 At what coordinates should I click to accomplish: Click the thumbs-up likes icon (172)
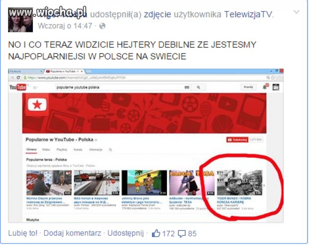[x=156, y=233]
